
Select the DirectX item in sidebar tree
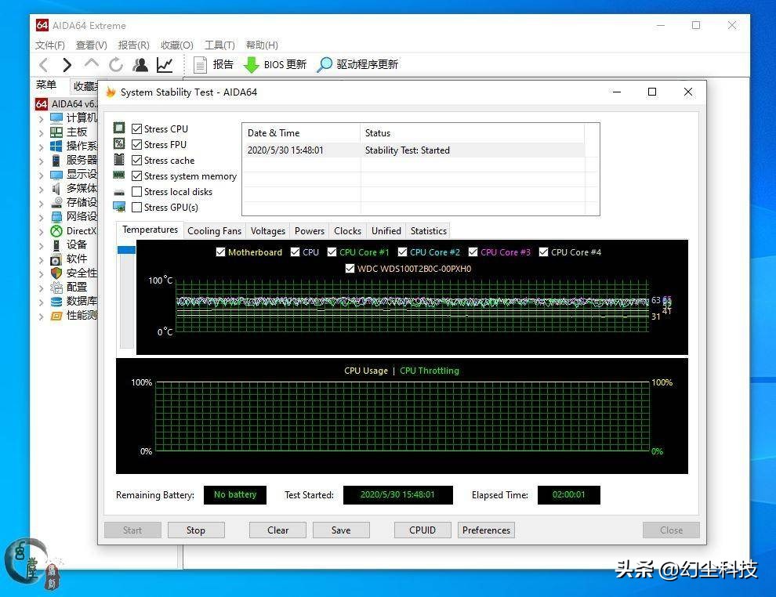click(x=81, y=231)
